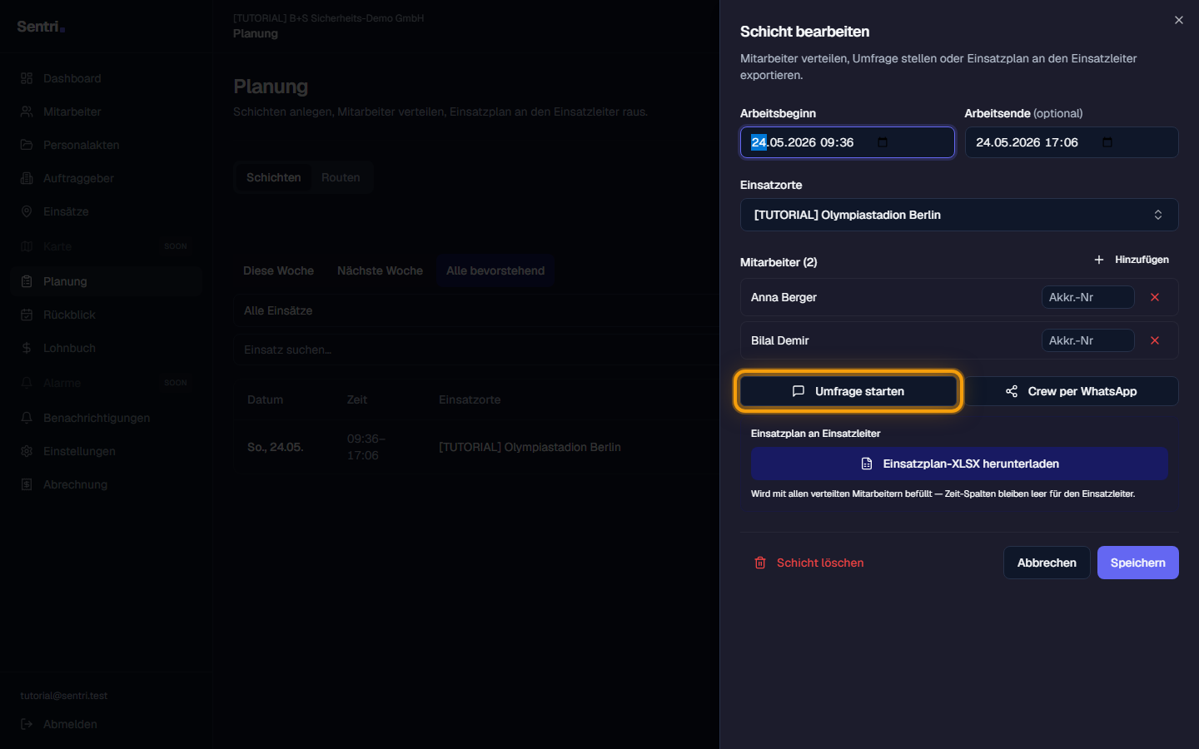
Task: Expand the Einsatzorte dropdown
Action: (959, 215)
